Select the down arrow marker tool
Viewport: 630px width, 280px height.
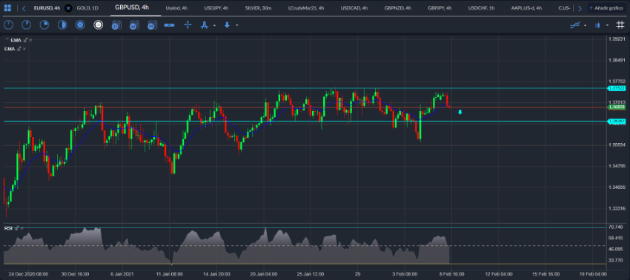[227, 25]
